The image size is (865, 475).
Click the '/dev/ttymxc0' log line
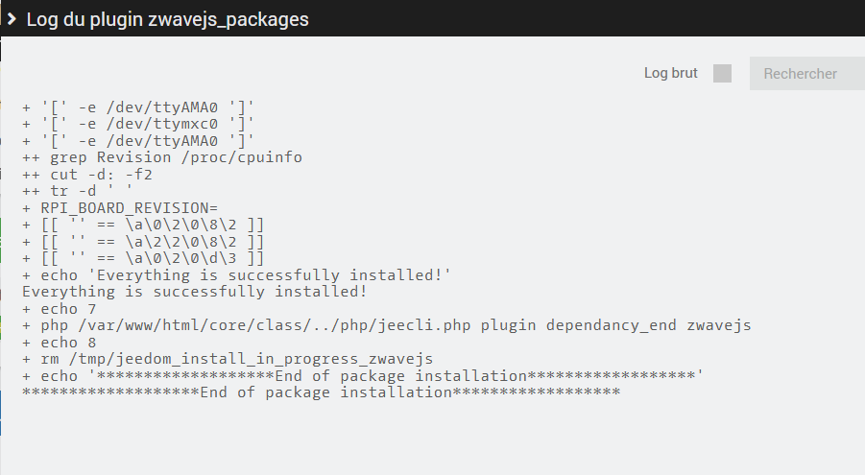[138, 124]
